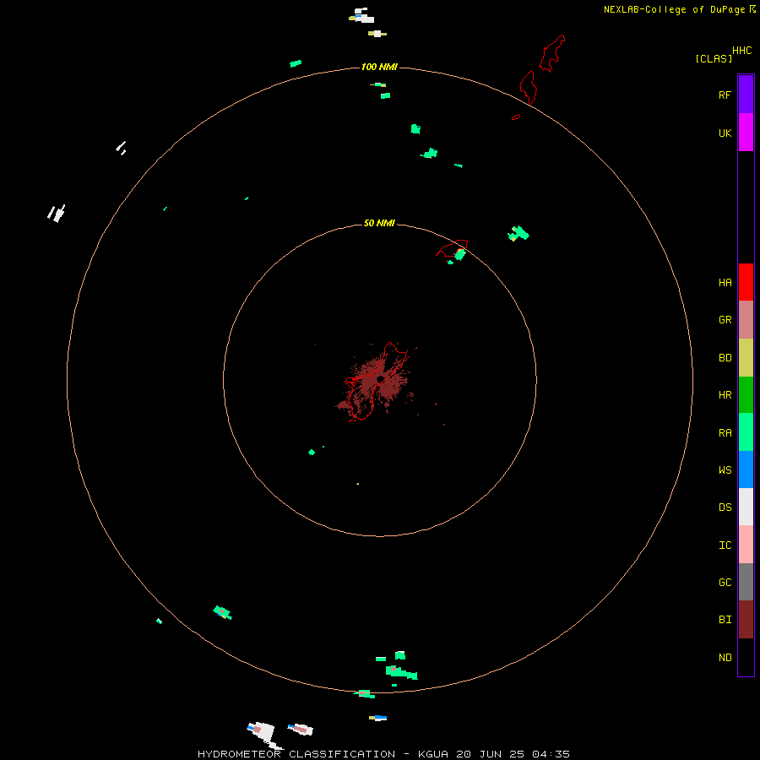Viewport: 760px width, 760px height.
Task: Click the dark red BI swatch
Action: click(746, 620)
